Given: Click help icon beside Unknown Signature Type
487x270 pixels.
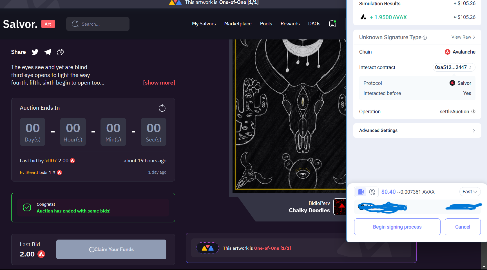Looking at the screenshot, I should pyautogui.click(x=425, y=38).
